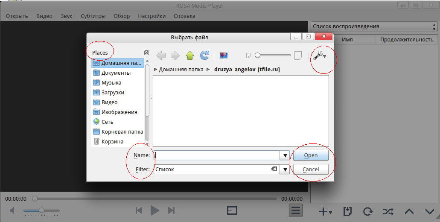Open the Звук menu
Viewport: 440px width, 222px height.
[x=67, y=16]
